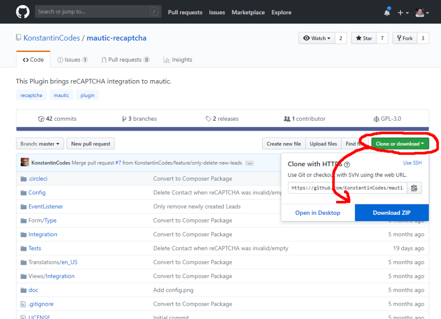Open Marketplace in top navigation
The image size is (441, 319).
[x=248, y=13]
